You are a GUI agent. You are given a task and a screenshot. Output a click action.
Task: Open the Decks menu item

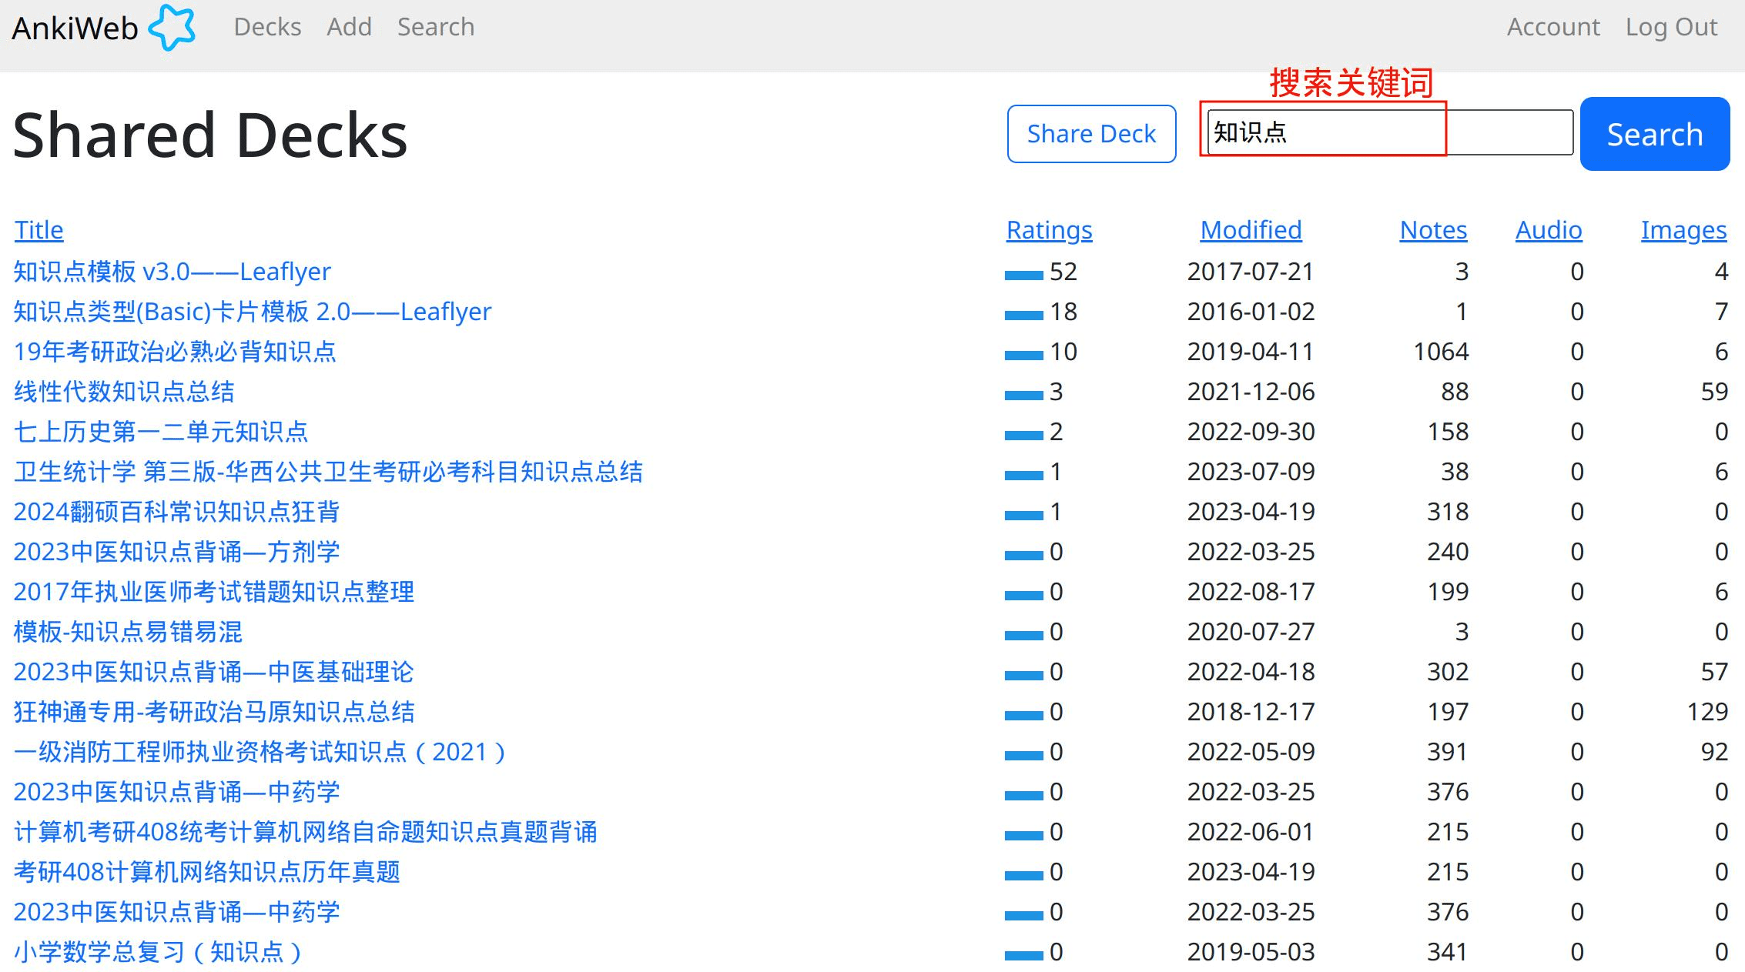tap(267, 27)
